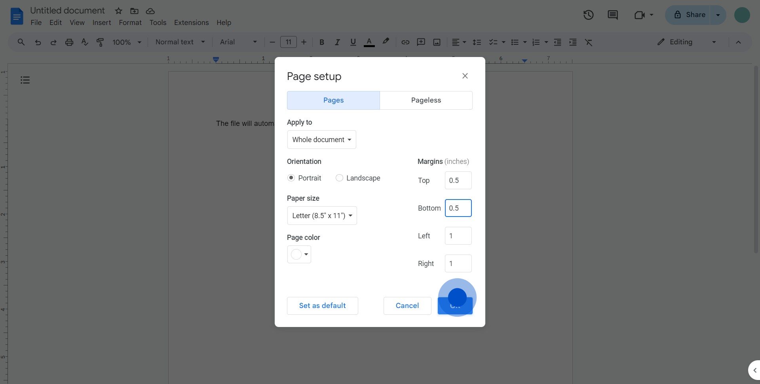Open the Normal text style dropdown
The height and width of the screenshot is (384, 760).
[x=180, y=42]
